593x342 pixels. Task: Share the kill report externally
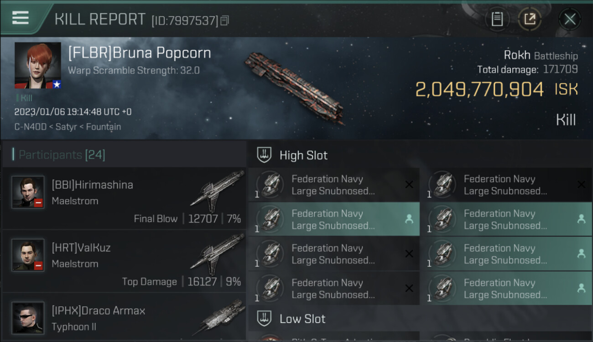tap(530, 19)
